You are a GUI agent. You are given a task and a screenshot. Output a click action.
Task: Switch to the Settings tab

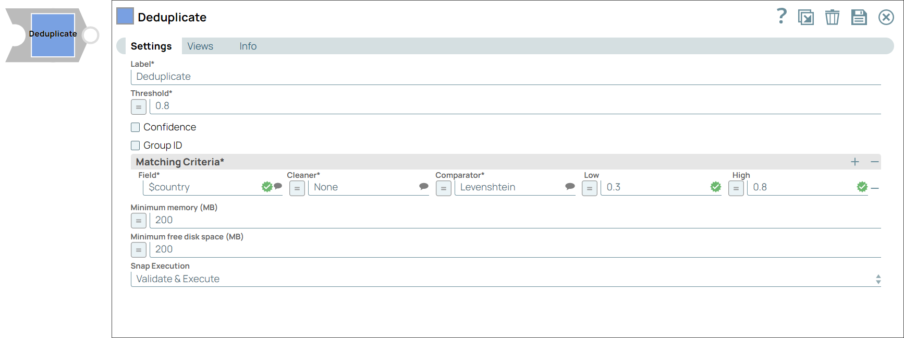pos(151,46)
